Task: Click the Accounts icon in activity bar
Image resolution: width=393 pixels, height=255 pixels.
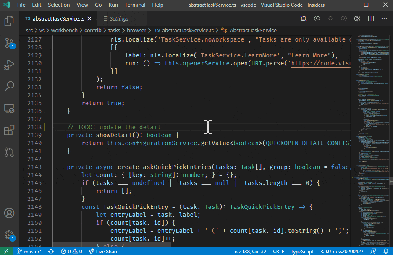Action: pos(9,213)
